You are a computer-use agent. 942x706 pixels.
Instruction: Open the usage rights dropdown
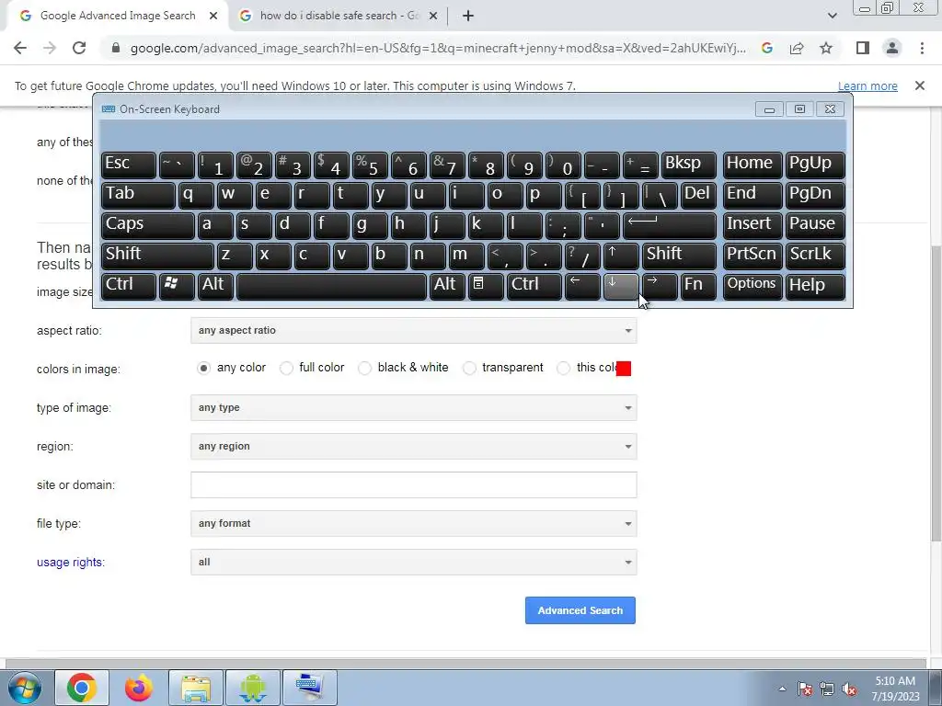pyautogui.click(x=413, y=563)
